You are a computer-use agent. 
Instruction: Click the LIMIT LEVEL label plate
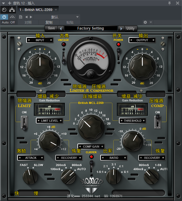(x=50, y=120)
